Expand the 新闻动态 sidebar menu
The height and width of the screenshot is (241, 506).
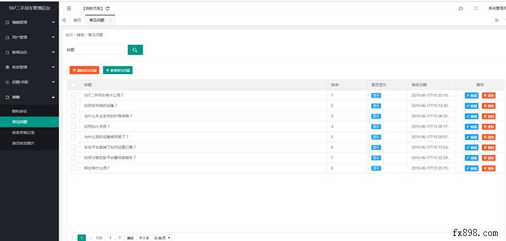pyautogui.click(x=29, y=53)
